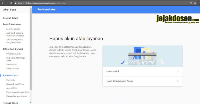
Task: Expand Hapus produk chevron arrow
Action: tap(178, 71)
